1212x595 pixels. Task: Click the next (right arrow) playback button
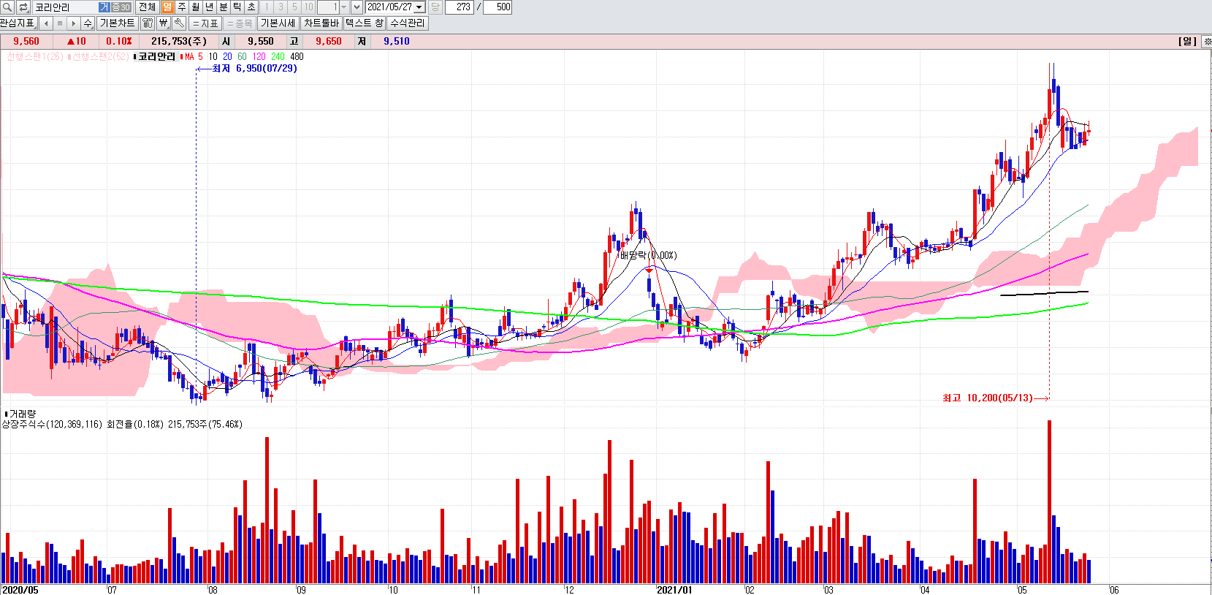click(74, 23)
